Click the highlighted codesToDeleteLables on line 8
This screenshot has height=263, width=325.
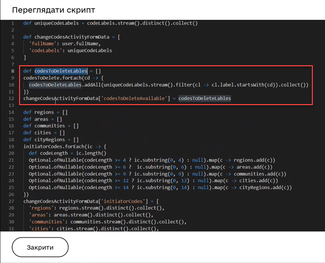61,71
